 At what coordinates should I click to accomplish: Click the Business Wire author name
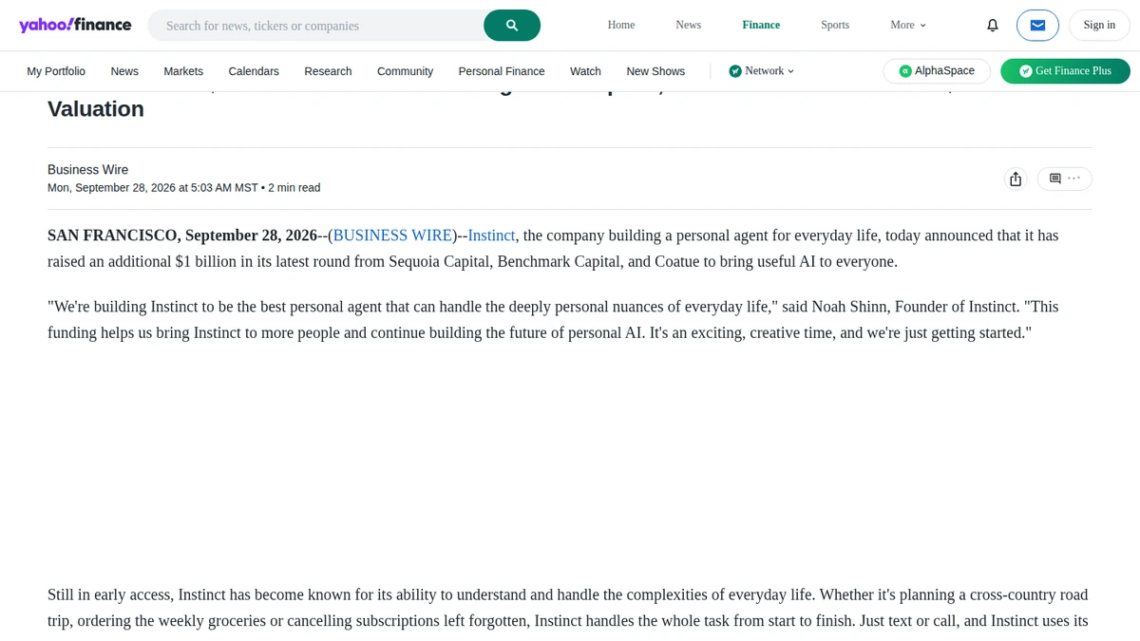click(87, 170)
